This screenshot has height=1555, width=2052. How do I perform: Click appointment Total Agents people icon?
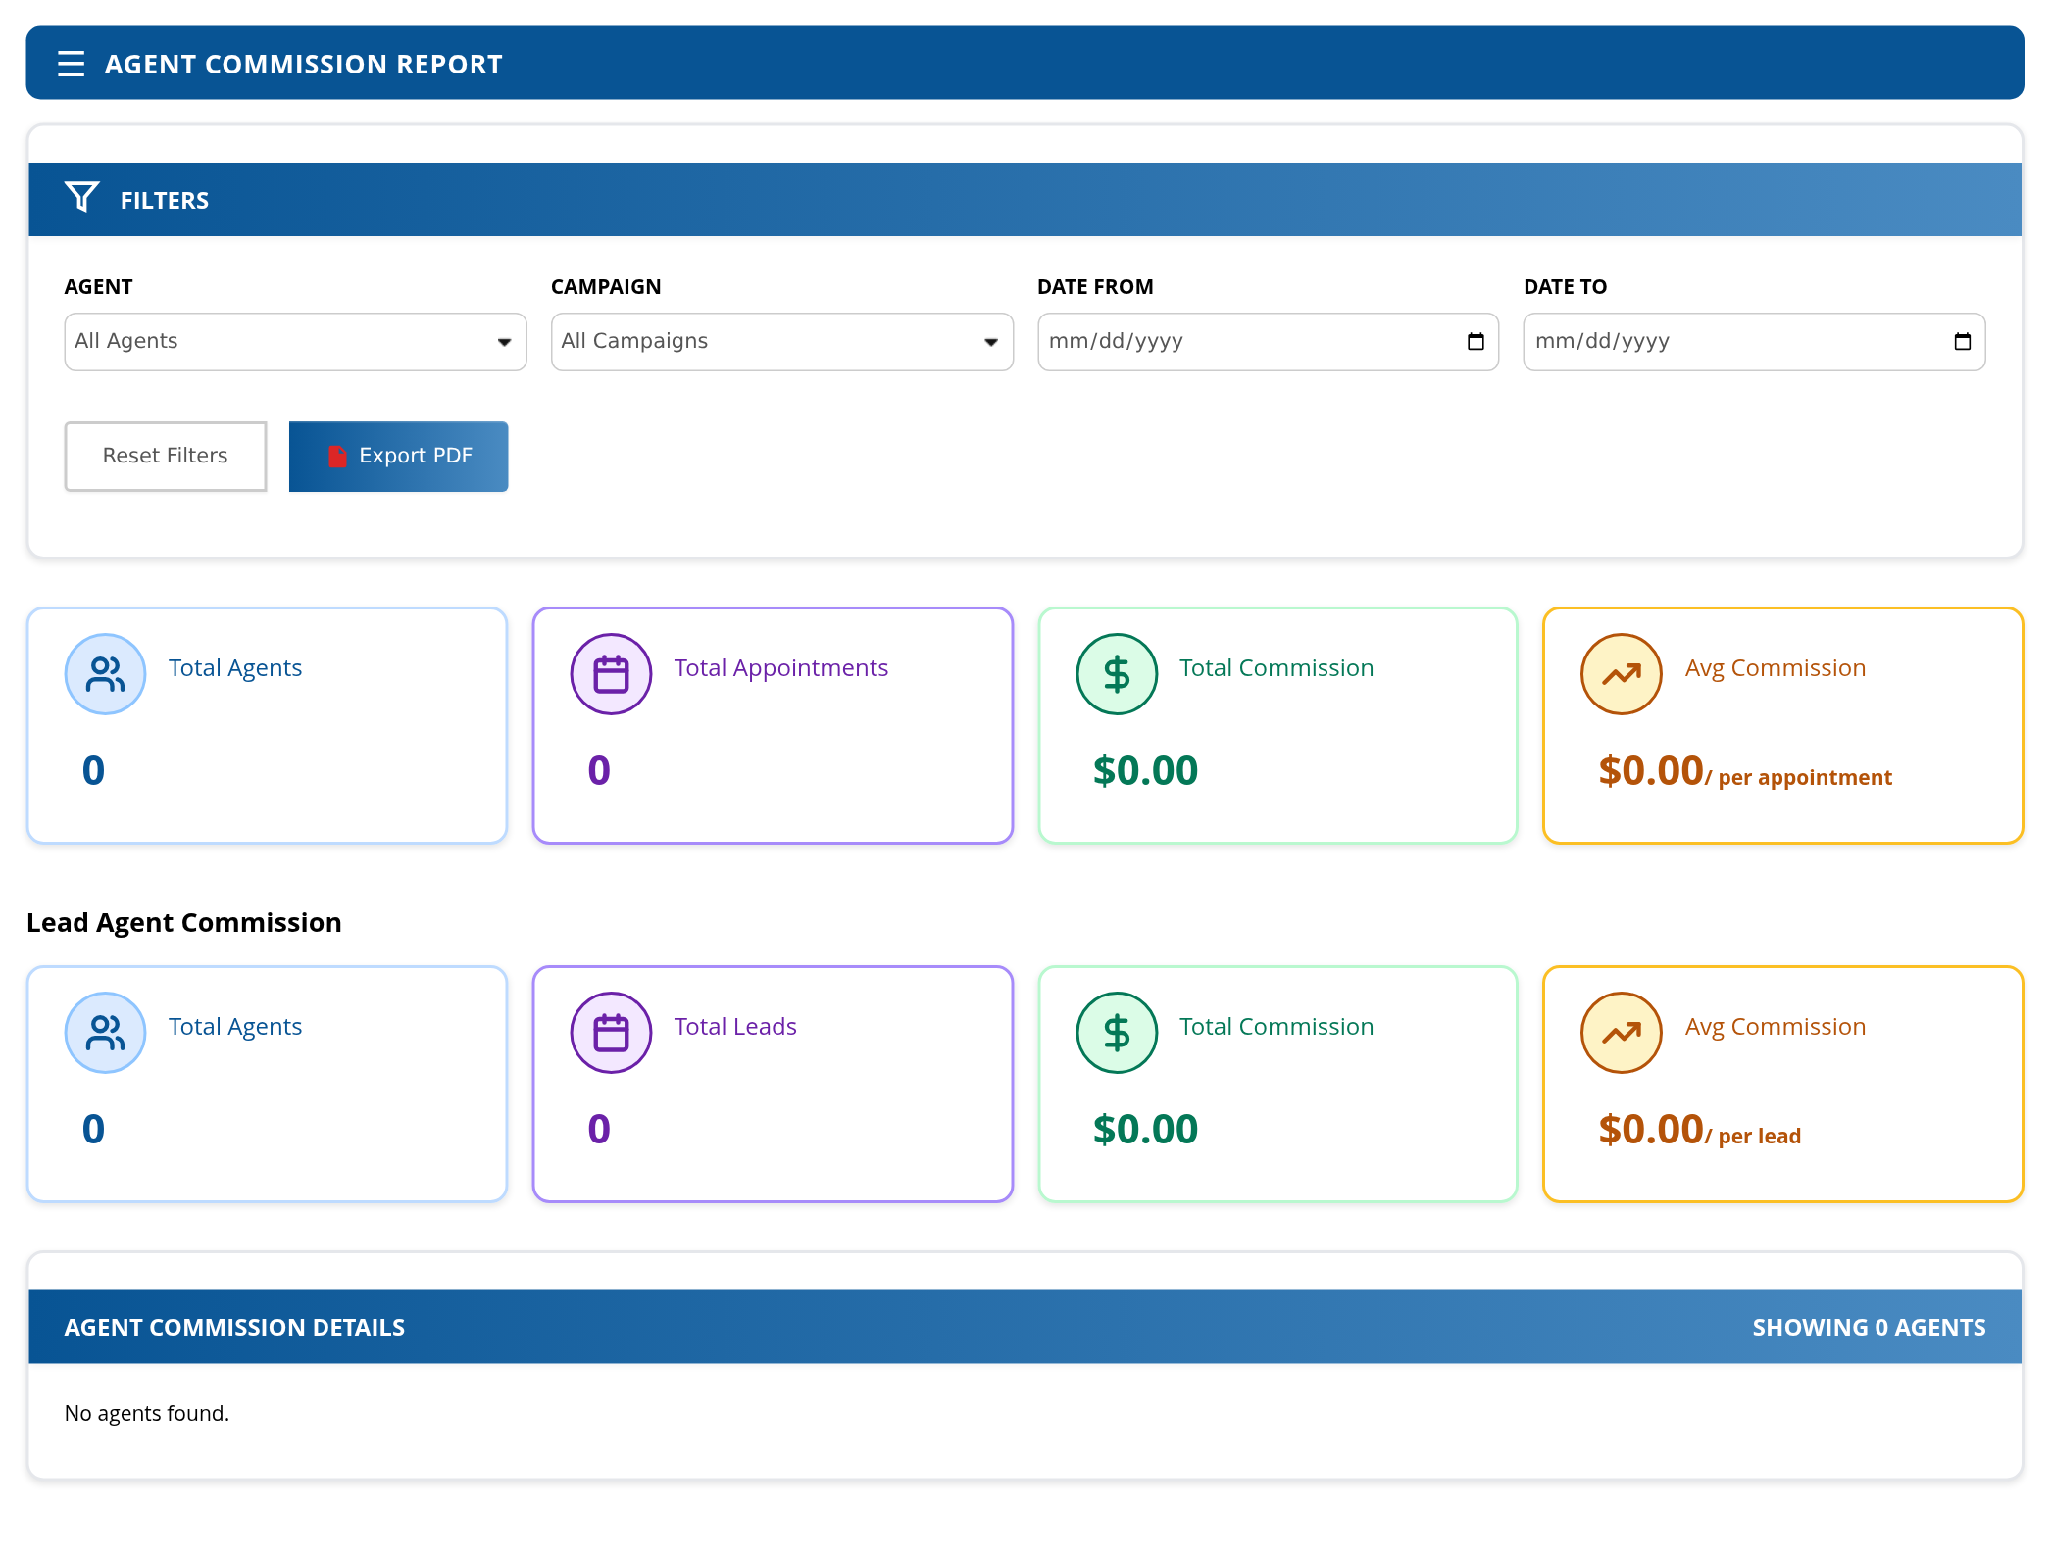click(106, 674)
